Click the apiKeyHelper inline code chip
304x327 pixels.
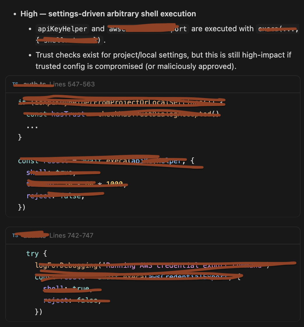(62, 29)
